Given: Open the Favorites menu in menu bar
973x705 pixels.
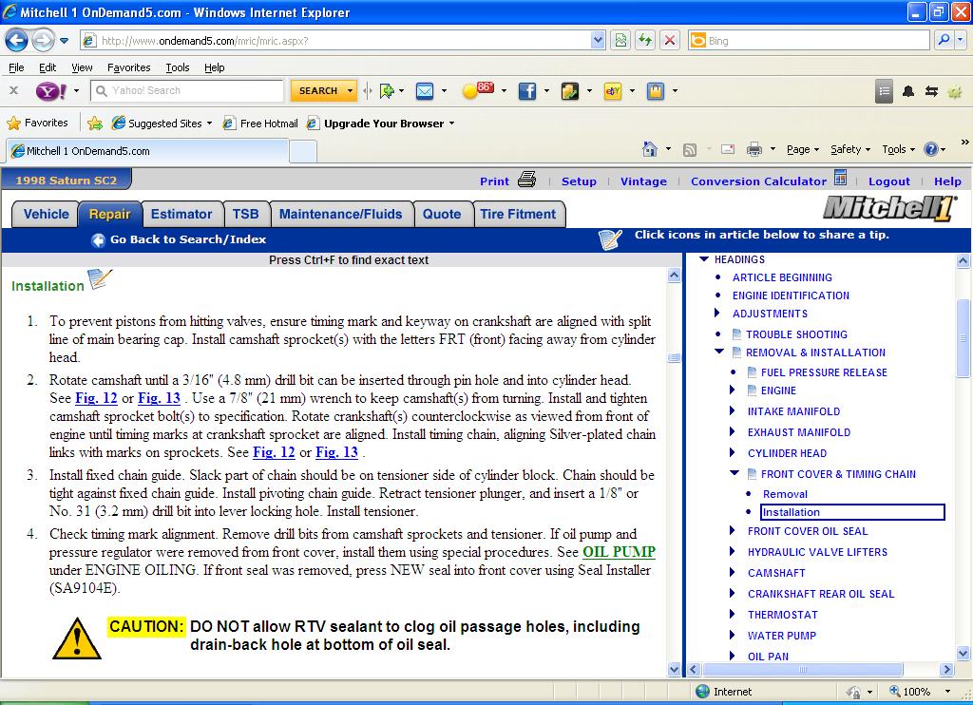Looking at the screenshot, I should coord(128,67).
